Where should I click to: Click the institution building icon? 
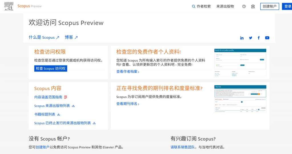253,7
